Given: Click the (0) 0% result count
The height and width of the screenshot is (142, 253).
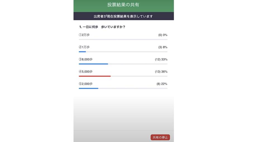Looking at the screenshot, I should (163, 35).
